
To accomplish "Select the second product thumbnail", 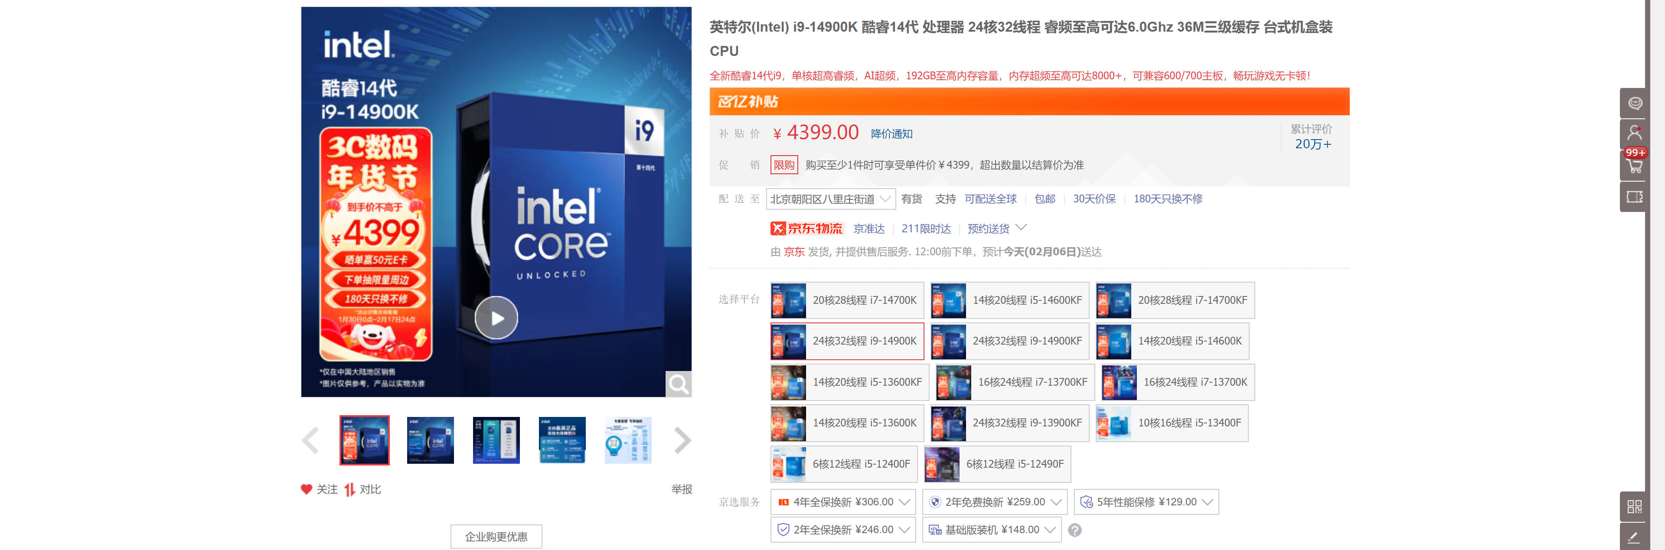I will (431, 440).
